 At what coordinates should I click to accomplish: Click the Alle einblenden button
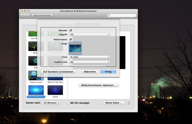point(42,15)
